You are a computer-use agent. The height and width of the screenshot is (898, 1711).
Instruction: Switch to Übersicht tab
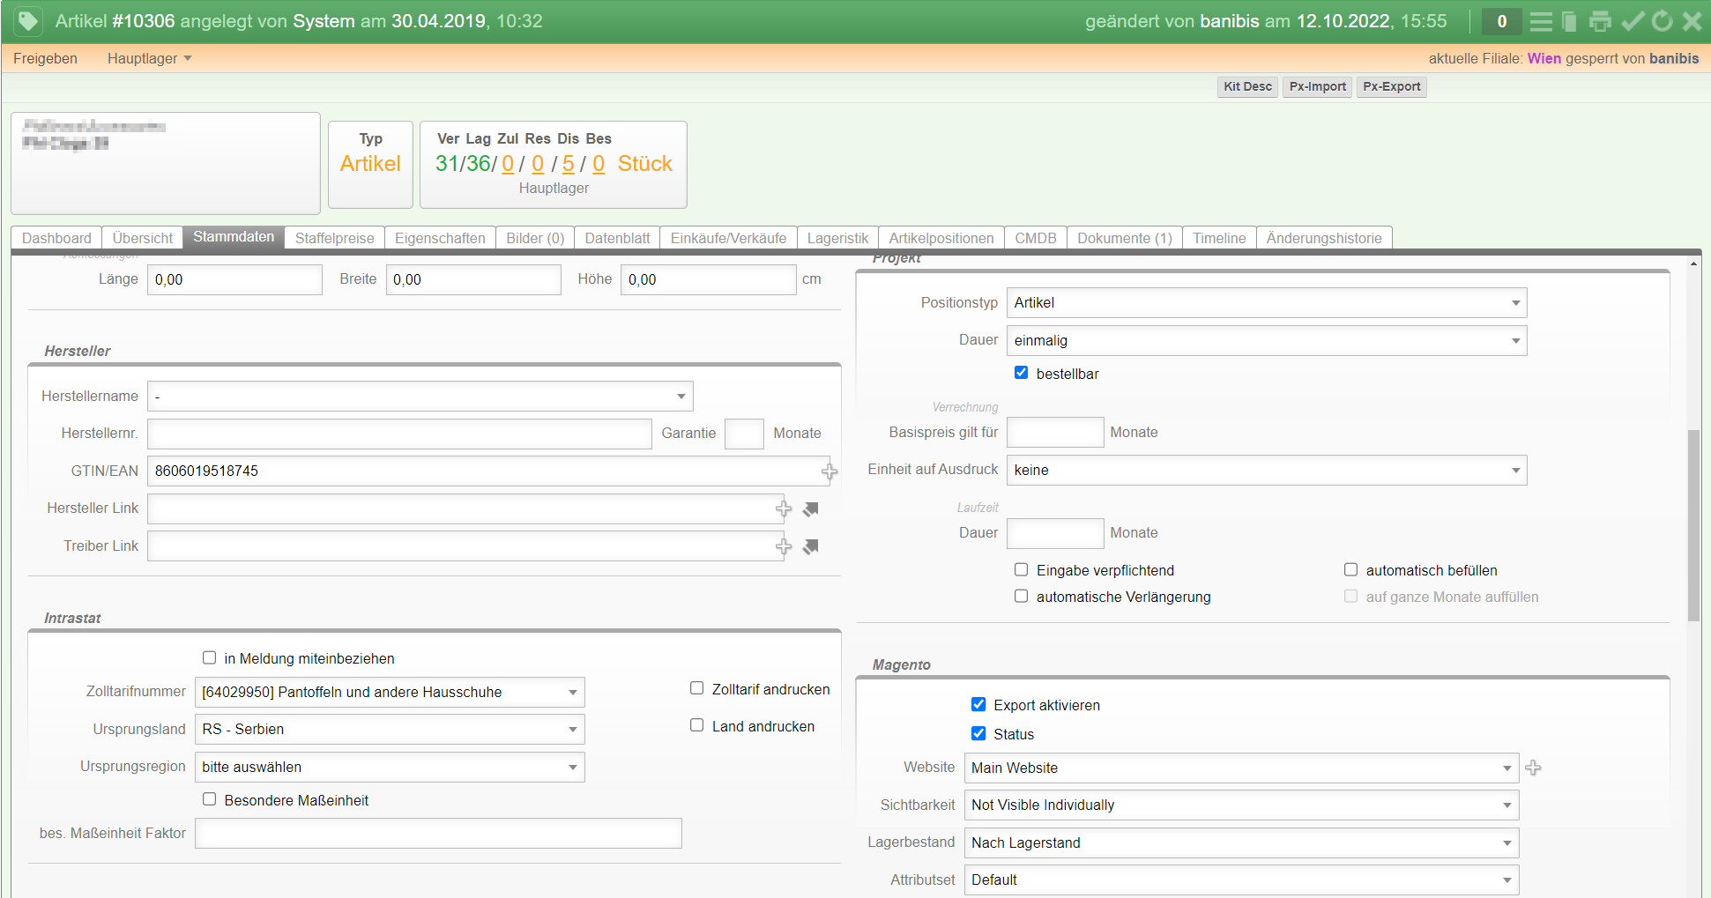[x=143, y=238]
